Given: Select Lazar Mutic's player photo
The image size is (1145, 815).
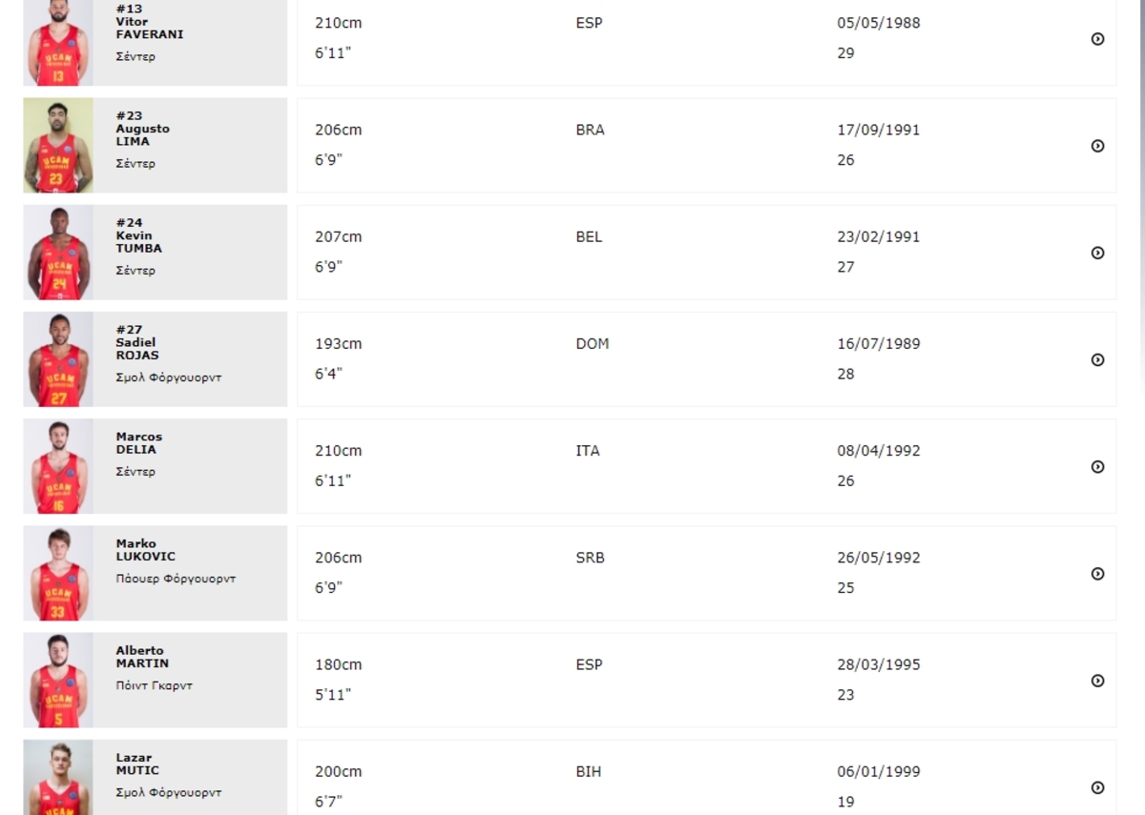Looking at the screenshot, I should click(x=58, y=778).
